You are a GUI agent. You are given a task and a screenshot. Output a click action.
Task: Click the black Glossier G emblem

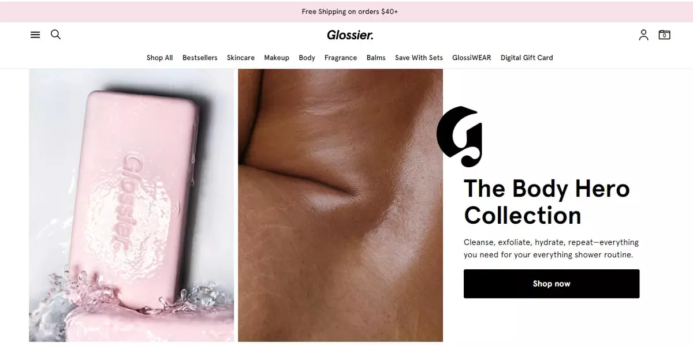pyautogui.click(x=460, y=137)
